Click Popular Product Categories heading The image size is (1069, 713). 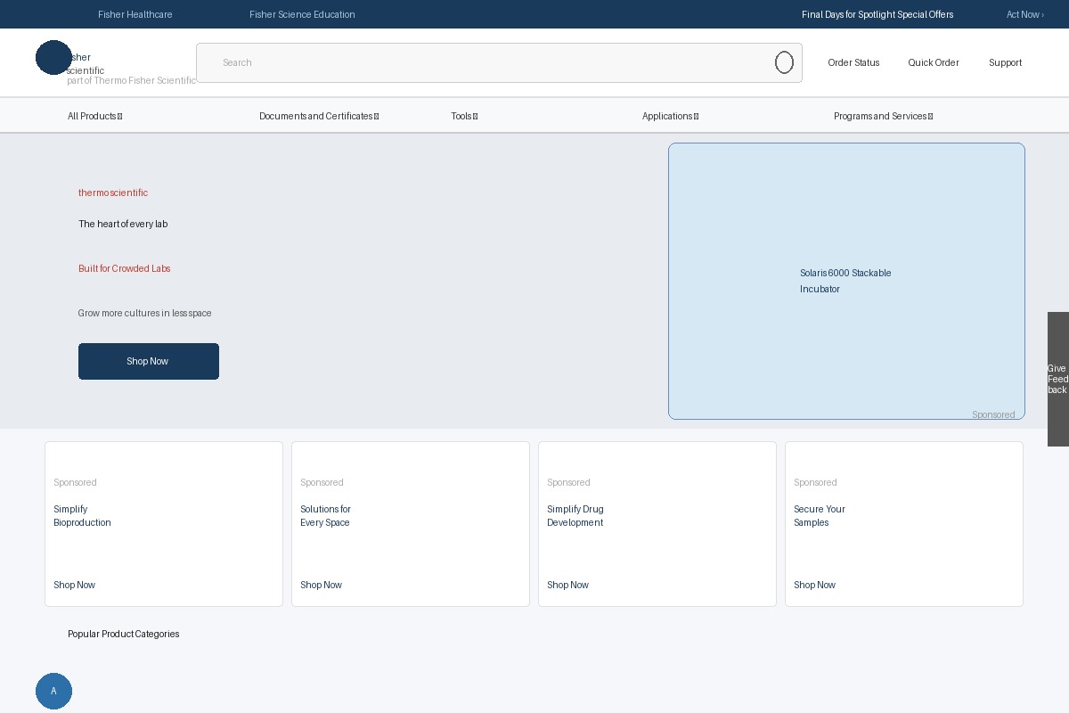click(124, 634)
